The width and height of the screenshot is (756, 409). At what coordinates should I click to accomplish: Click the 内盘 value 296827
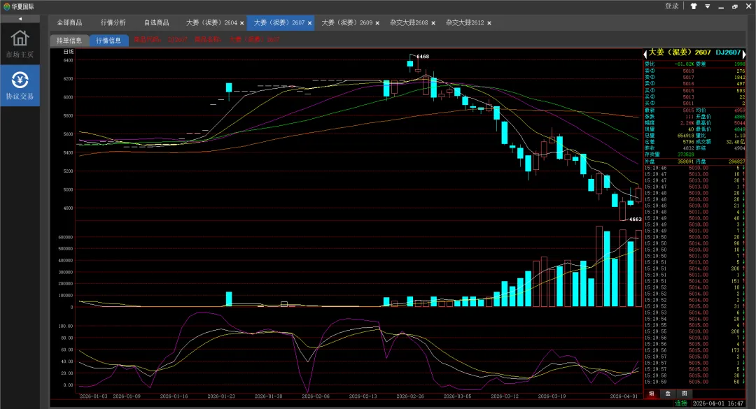[737, 162]
